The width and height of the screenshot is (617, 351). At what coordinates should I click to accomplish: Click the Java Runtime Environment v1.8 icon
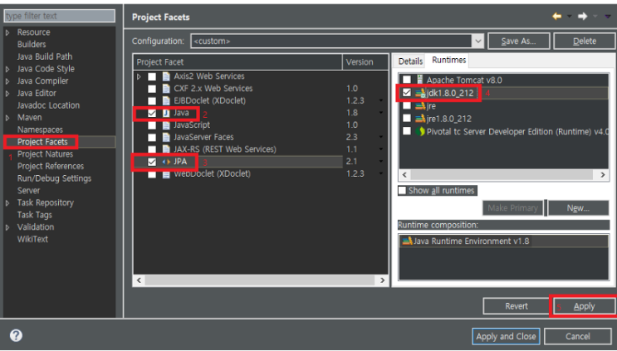[407, 241]
